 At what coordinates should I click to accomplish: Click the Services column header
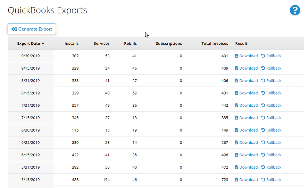pos(101,44)
